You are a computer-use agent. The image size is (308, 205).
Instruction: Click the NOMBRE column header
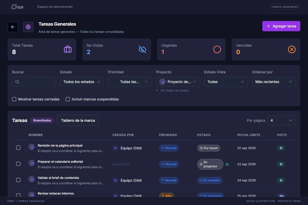click(x=36, y=135)
